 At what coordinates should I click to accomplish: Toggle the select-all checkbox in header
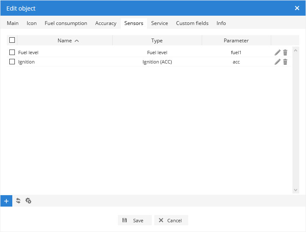[x=12, y=40]
